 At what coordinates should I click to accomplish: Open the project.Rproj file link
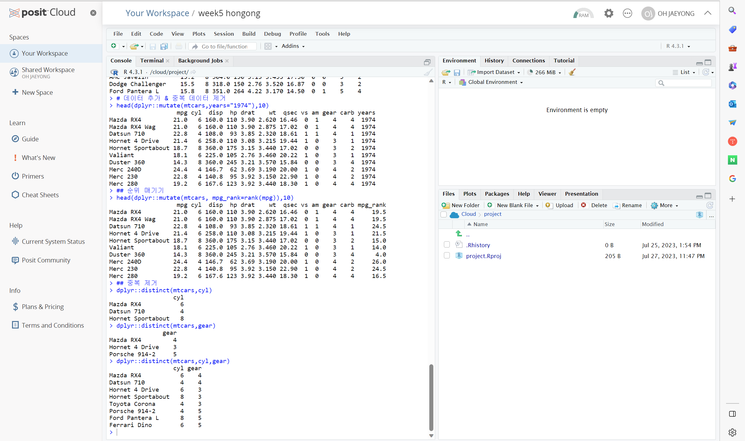483,256
